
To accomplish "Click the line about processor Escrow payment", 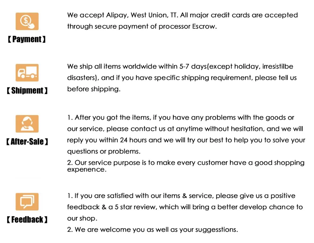I will click(x=142, y=27).
